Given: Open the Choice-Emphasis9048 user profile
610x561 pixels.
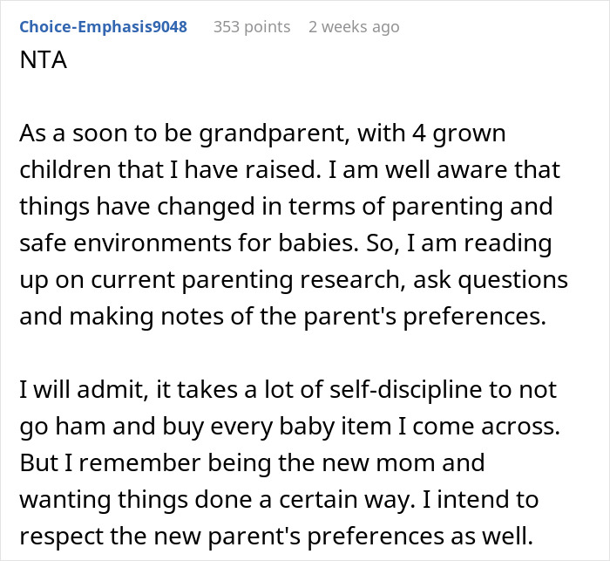Looking at the screenshot, I should [x=103, y=26].
